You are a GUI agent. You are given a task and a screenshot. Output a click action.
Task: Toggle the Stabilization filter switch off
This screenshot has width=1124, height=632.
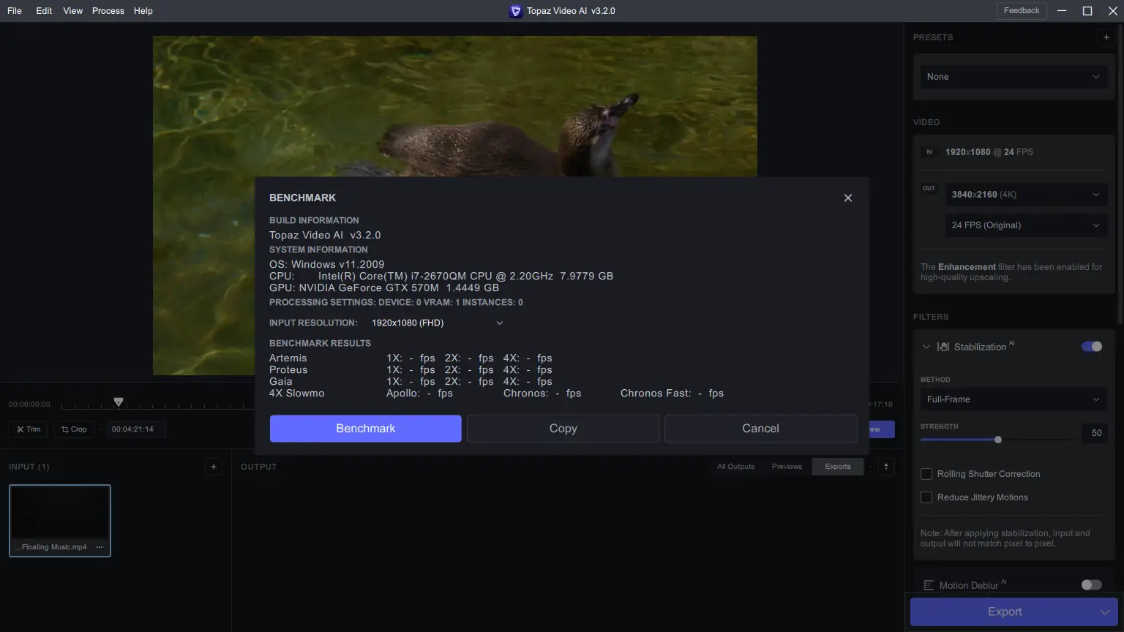tap(1092, 347)
